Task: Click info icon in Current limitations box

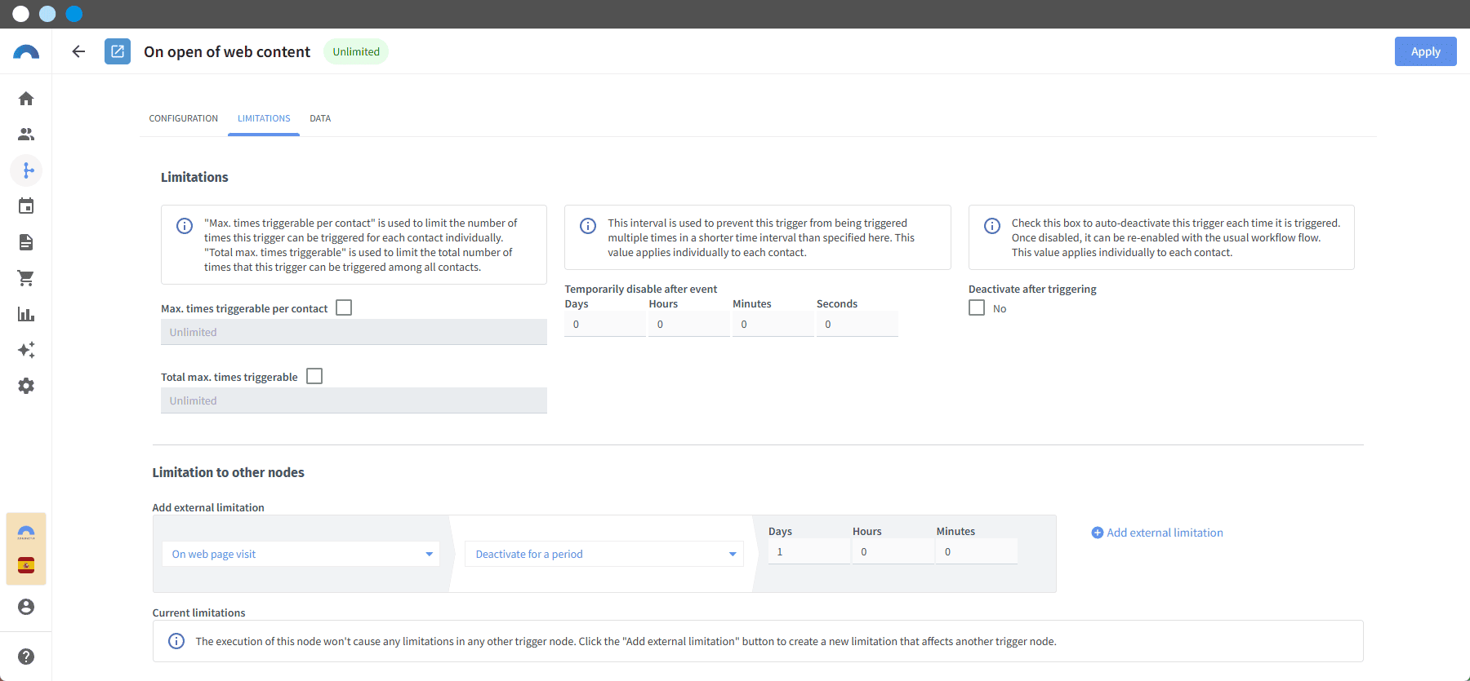Action: click(x=176, y=641)
